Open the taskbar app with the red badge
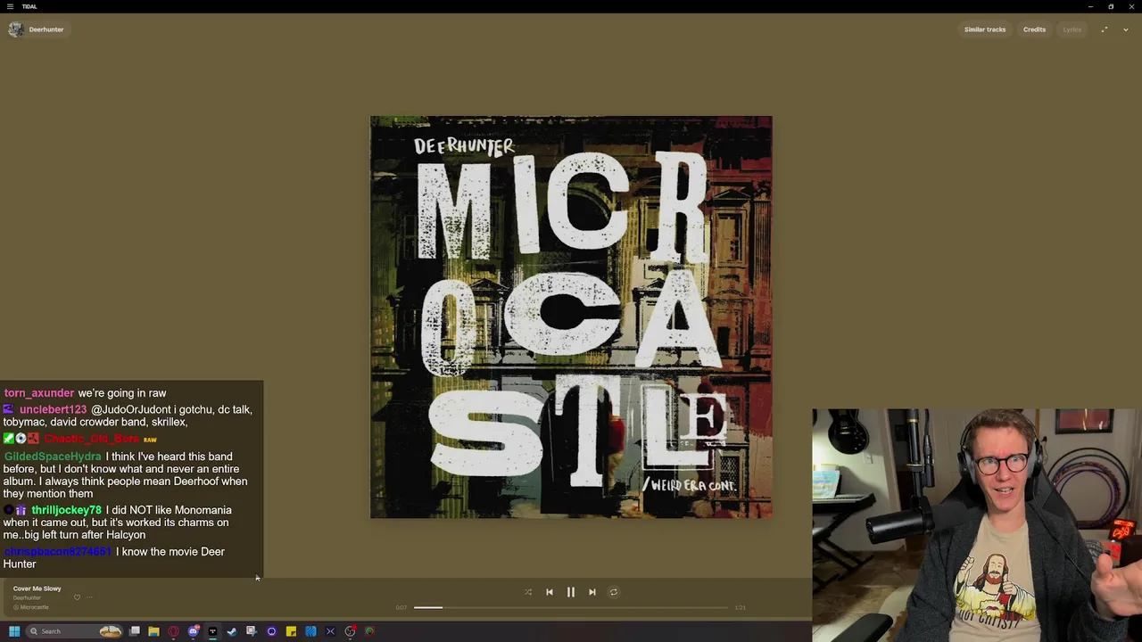 coord(351,631)
